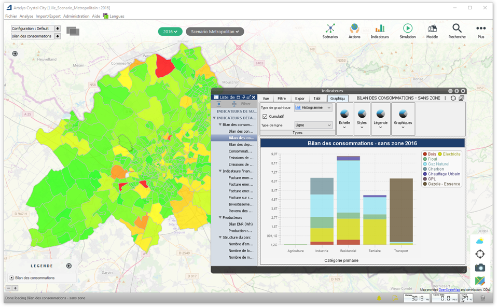The image size is (498, 307).
Task: Click the Langues flag icon
Action: (106, 16)
